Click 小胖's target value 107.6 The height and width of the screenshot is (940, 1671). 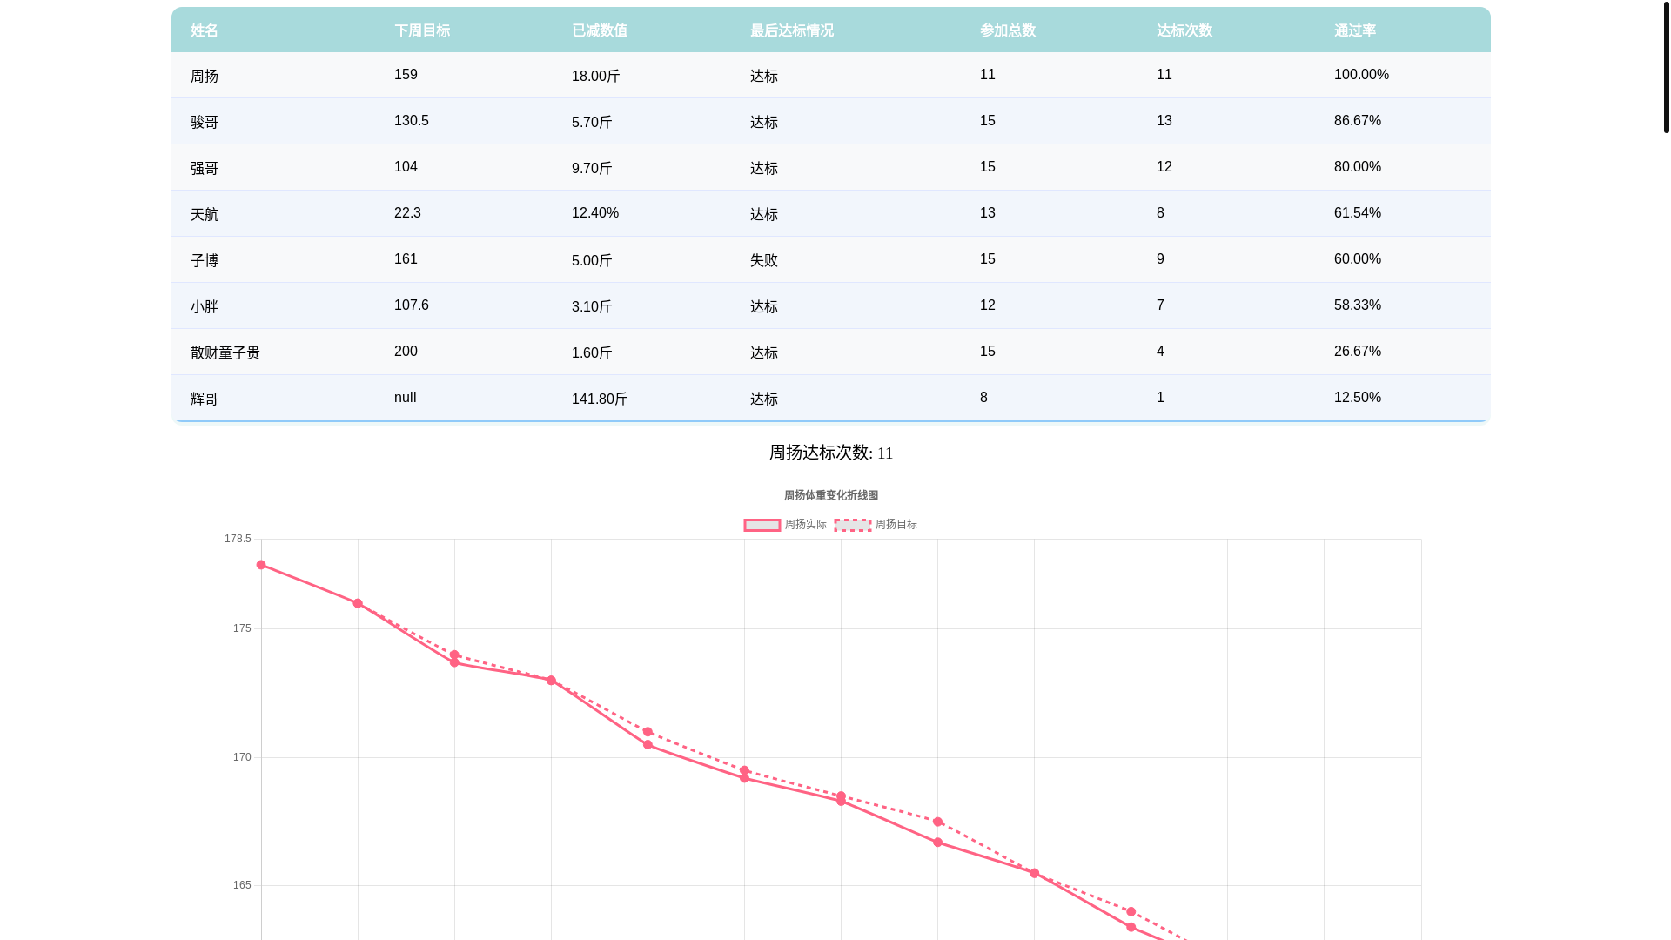(x=412, y=305)
